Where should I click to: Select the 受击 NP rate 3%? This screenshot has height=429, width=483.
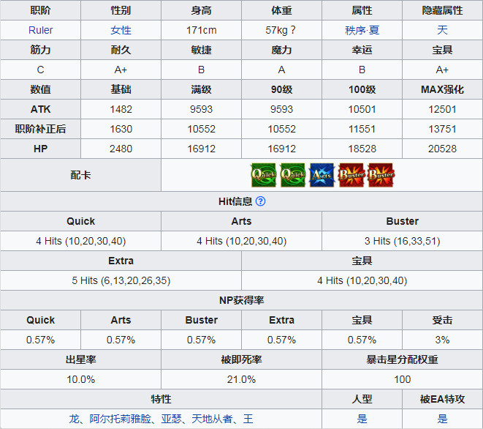[x=442, y=340]
